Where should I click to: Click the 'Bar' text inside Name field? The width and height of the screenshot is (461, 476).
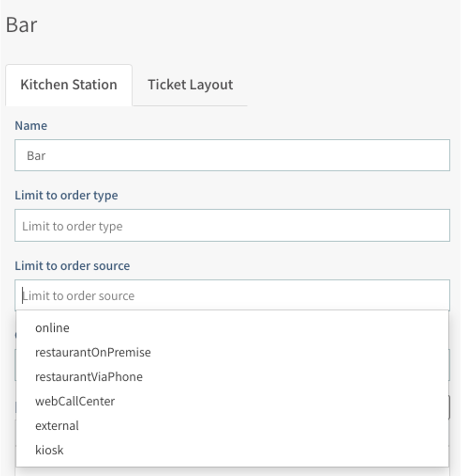[x=36, y=156]
